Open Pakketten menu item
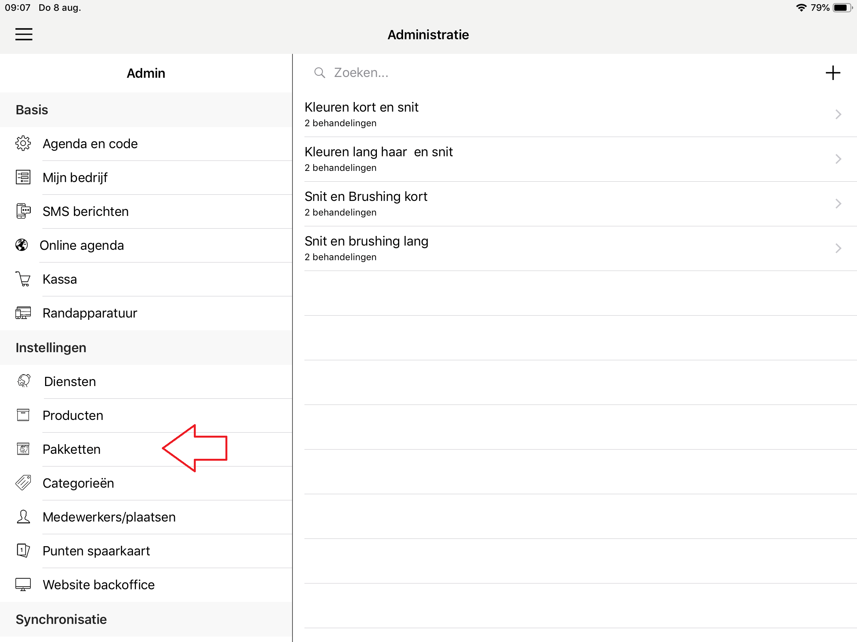The width and height of the screenshot is (857, 642). pos(72,449)
